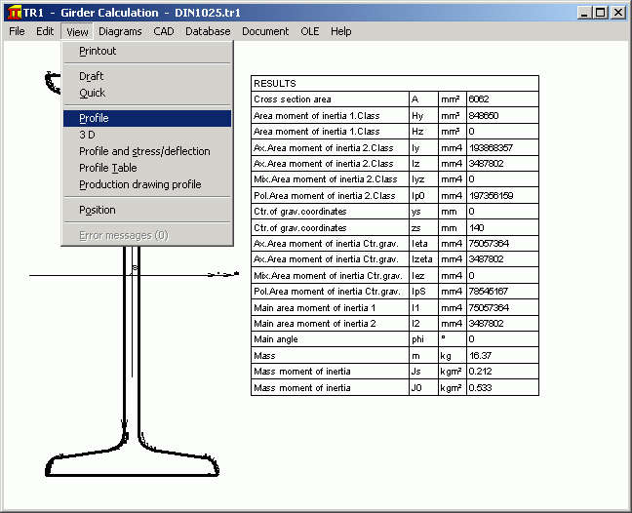Image resolution: width=632 pixels, height=513 pixels.
Task: Open the Help menu
Action: pos(341,31)
